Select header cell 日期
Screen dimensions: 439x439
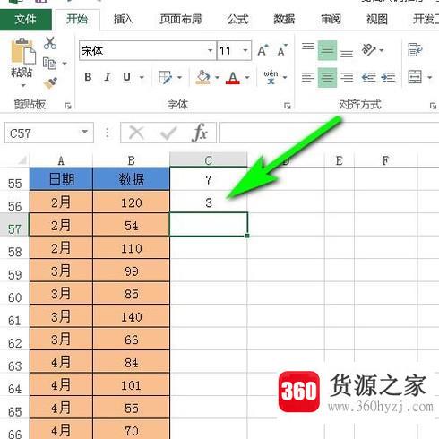coord(61,179)
